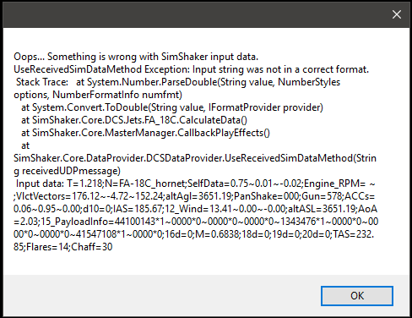
Task: Click the OK button to dismiss error
Action: (357, 296)
